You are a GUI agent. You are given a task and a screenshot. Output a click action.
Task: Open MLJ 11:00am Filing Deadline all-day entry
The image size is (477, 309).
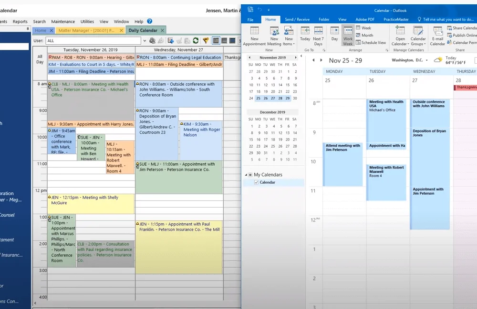pyautogui.click(x=179, y=64)
